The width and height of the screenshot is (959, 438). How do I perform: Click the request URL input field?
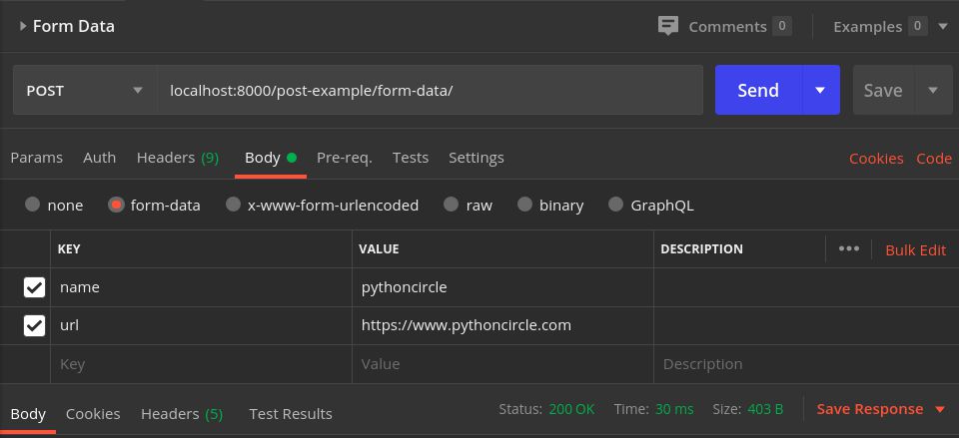click(x=430, y=91)
